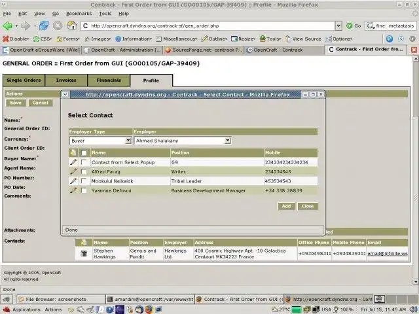The width and height of the screenshot is (419, 314).
Task: Click the green Go button
Action: (354, 26)
